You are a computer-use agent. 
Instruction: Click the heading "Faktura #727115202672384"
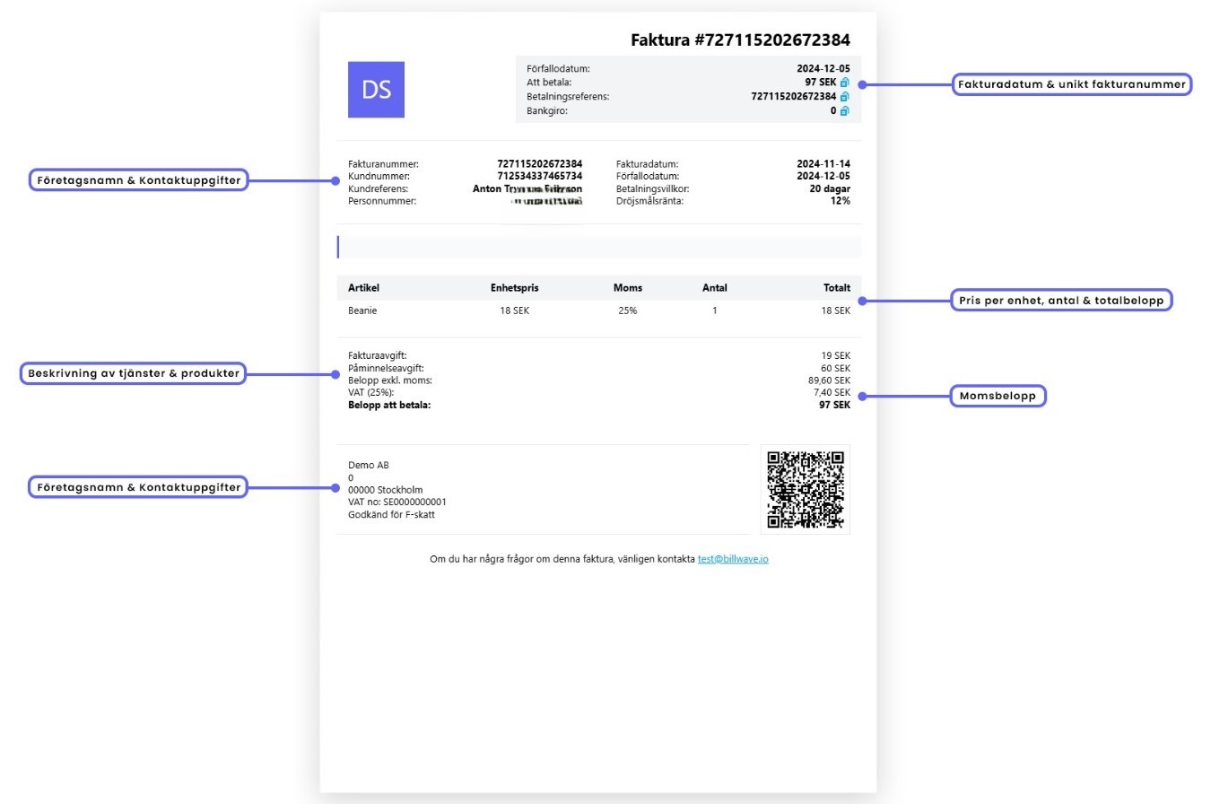(740, 39)
